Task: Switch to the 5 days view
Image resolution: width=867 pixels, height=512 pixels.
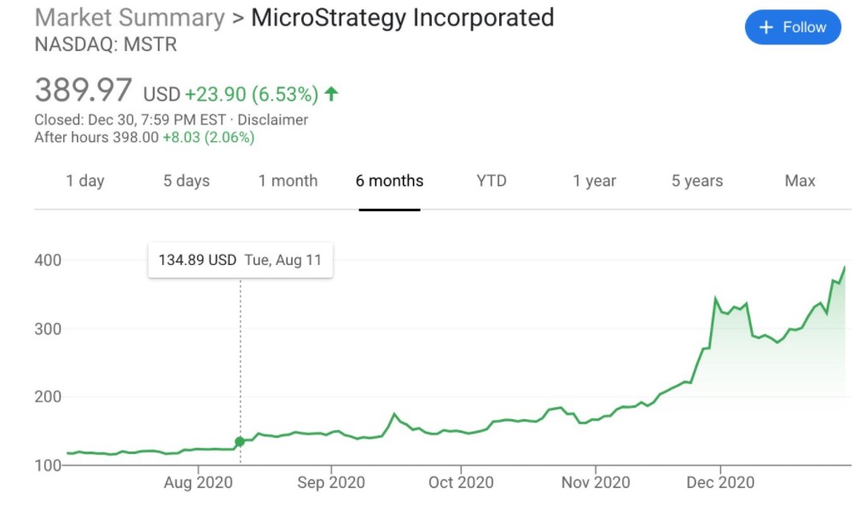Action: click(x=186, y=181)
